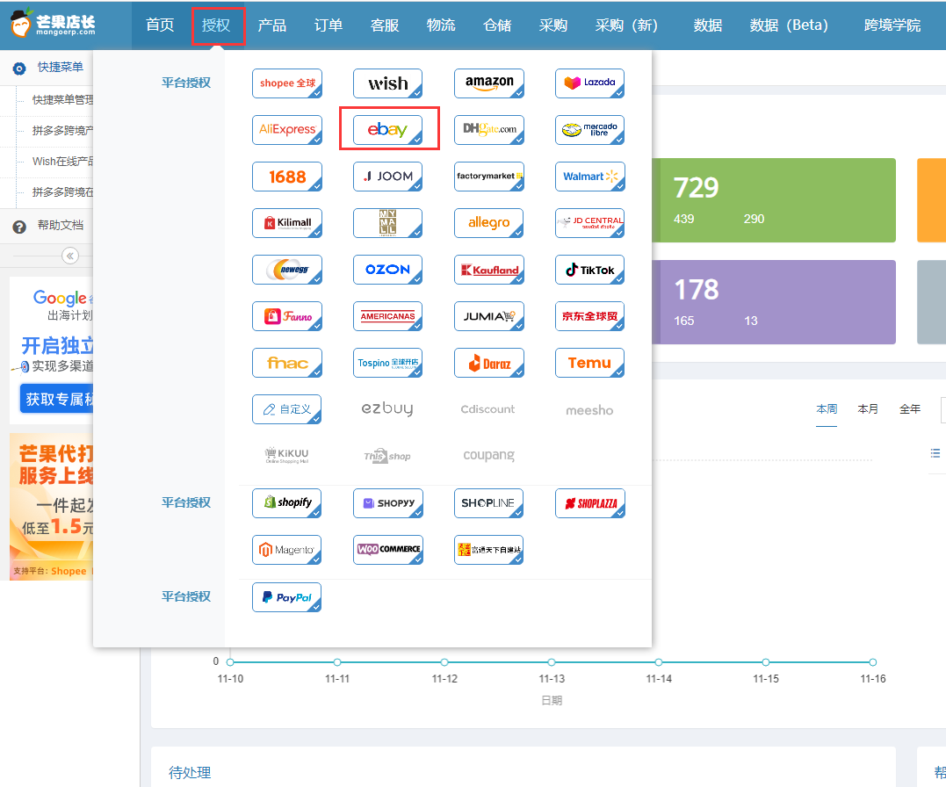Select the factorymarket platform
This screenshot has height=787, width=946.
(488, 177)
